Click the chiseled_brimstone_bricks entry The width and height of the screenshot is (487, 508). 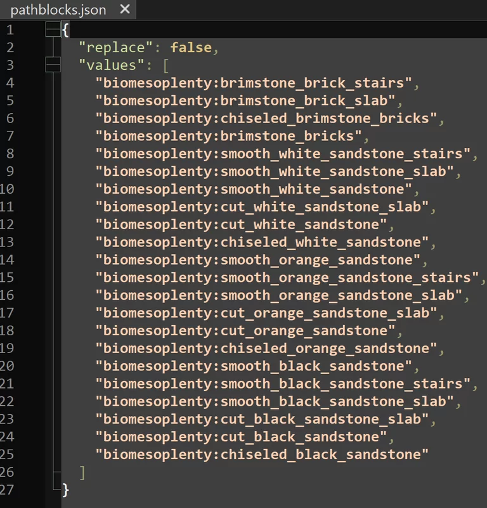(266, 118)
